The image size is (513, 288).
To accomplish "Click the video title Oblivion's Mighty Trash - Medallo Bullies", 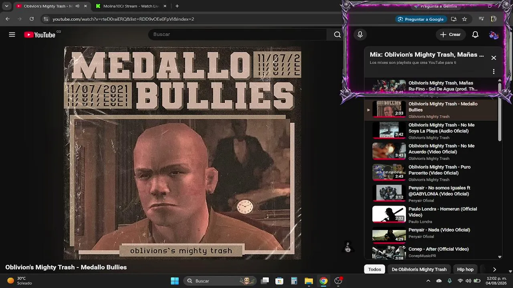I will (66, 267).
